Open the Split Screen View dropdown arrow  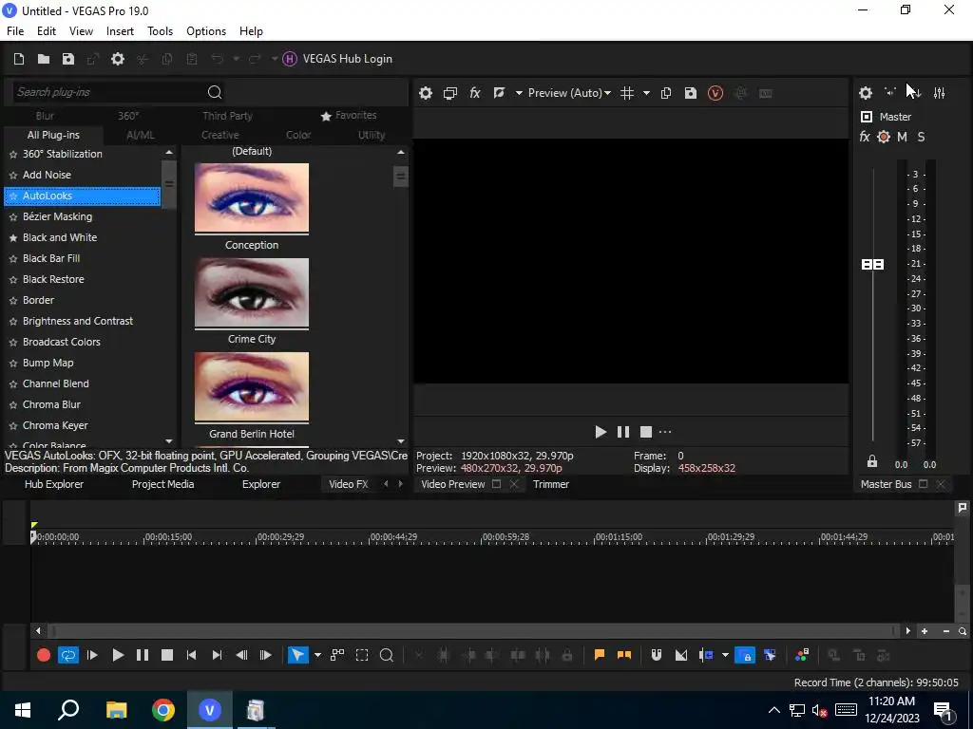coord(519,93)
